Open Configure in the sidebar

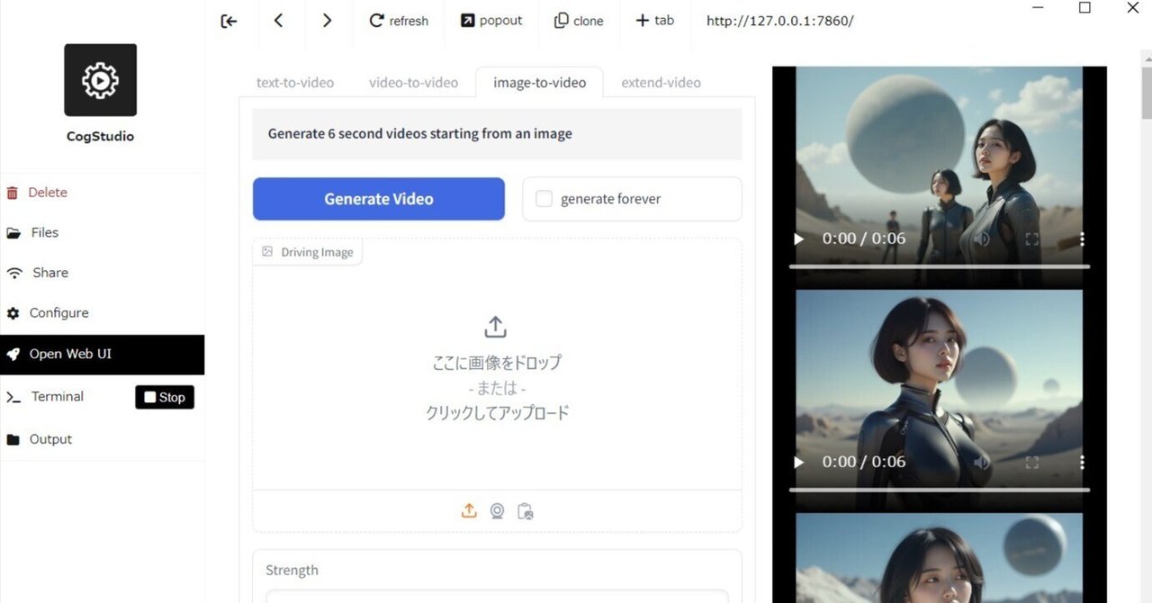[x=58, y=312]
